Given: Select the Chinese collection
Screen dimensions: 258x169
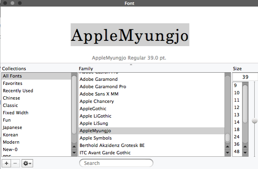Looking at the screenshot, I should pos(36,98).
